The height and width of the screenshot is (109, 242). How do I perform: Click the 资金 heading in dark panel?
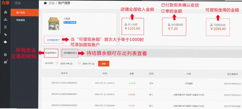[x=18, y=3]
